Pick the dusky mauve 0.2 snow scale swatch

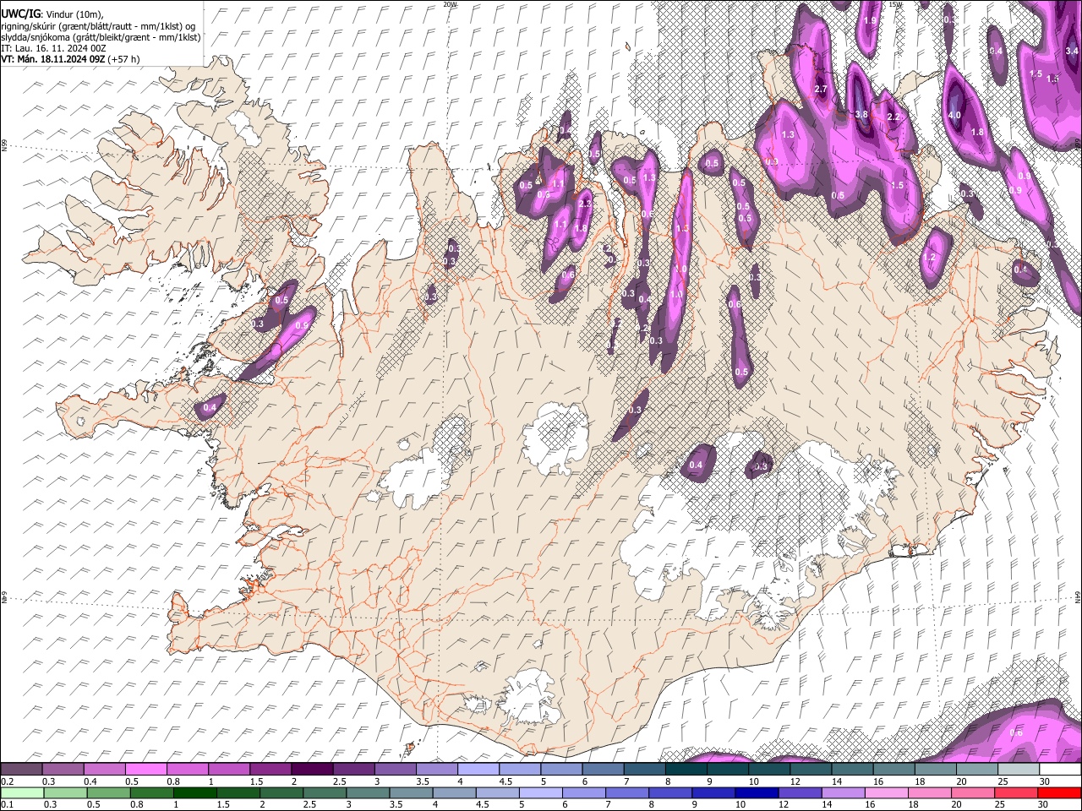21,770
